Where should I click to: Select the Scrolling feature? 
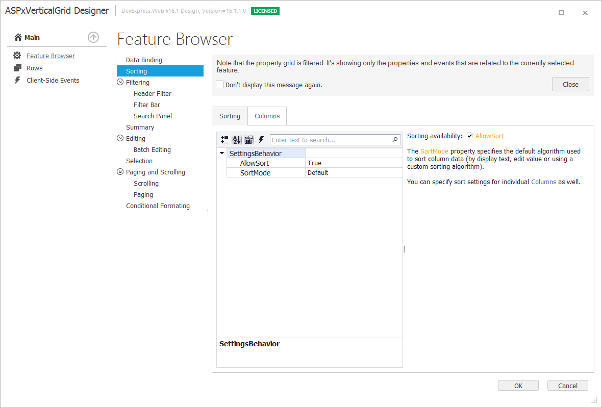(x=146, y=184)
